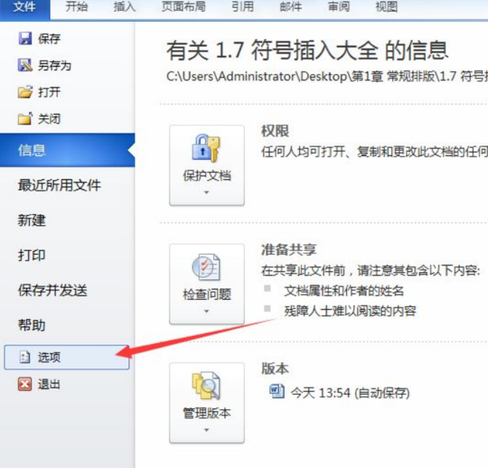Click the Save floppy disk icon
The image size is (488, 468).
(x=25, y=39)
